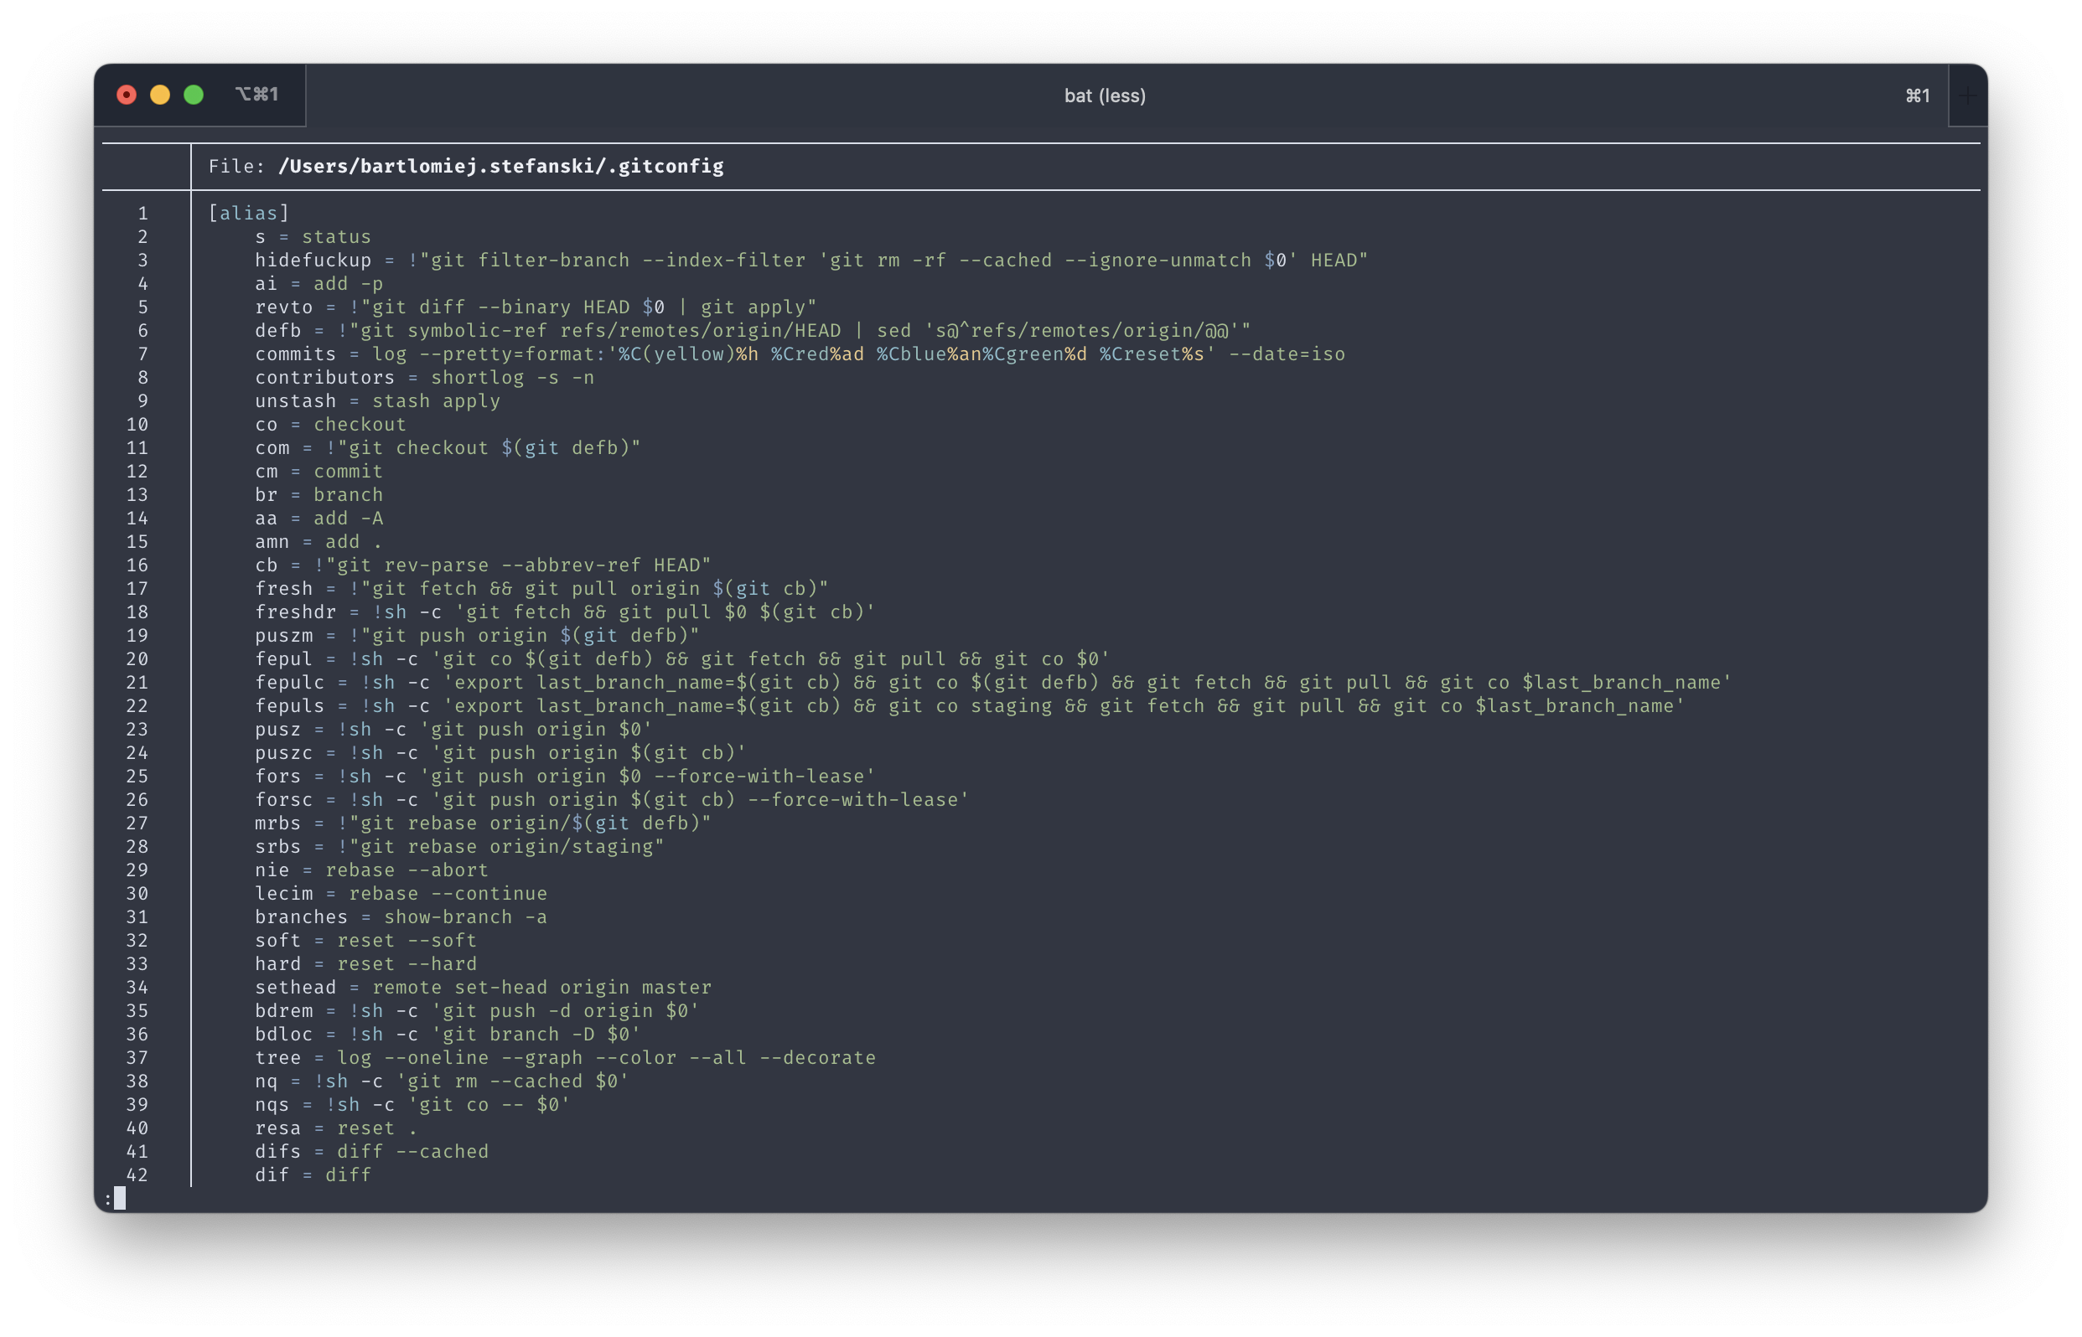Select the fepulc export alias line
The image size is (2082, 1337).
(x=990, y=683)
